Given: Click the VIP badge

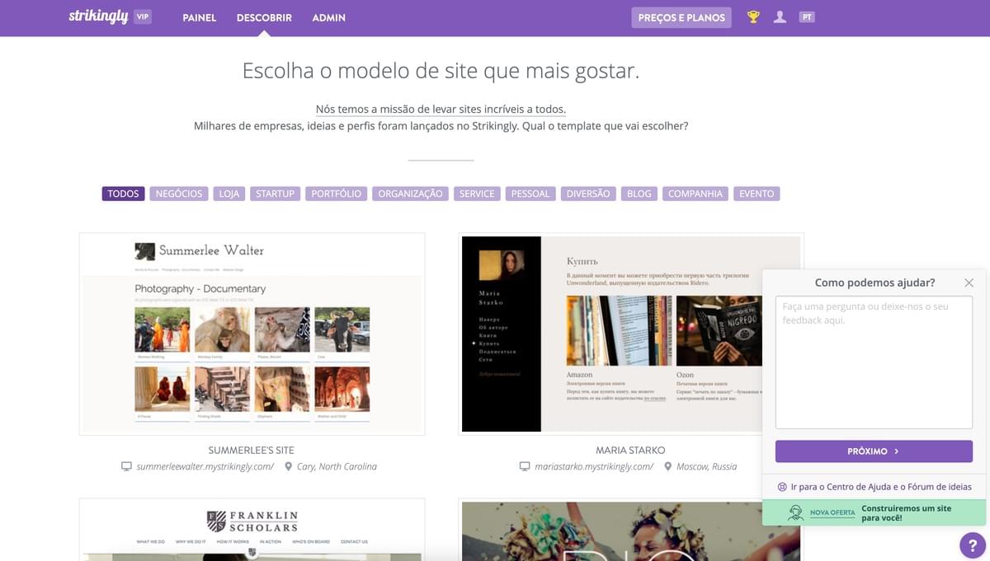Looking at the screenshot, I should coord(143,16).
